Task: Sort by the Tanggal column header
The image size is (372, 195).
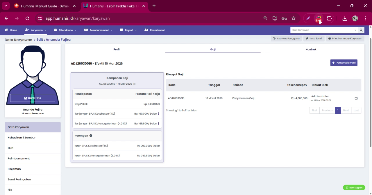Action: [x=214, y=85]
